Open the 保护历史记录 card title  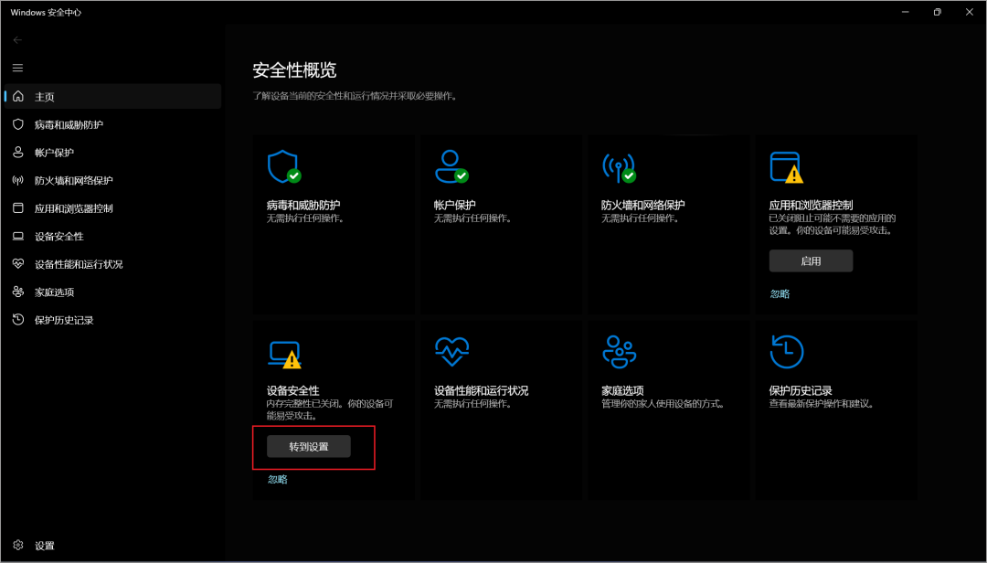pos(801,391)
